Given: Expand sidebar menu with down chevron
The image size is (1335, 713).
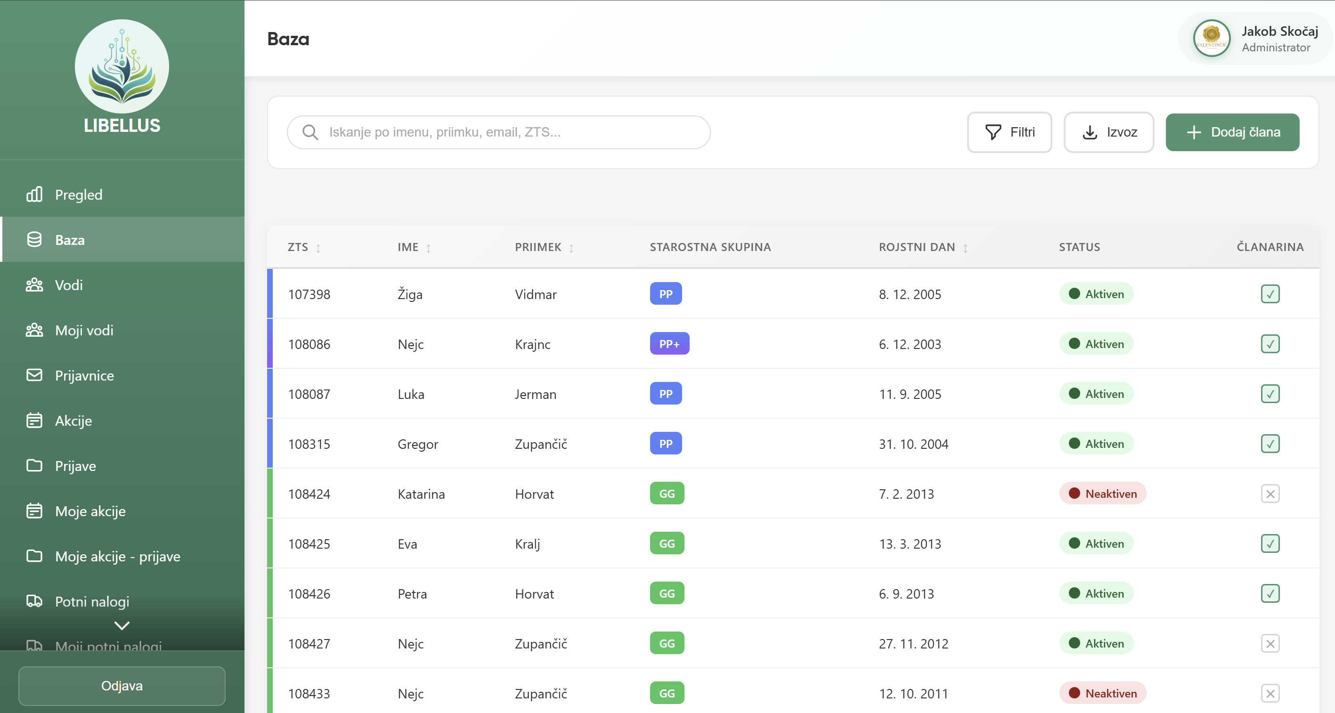Looking at the screenshot, I should pos(122,625).
